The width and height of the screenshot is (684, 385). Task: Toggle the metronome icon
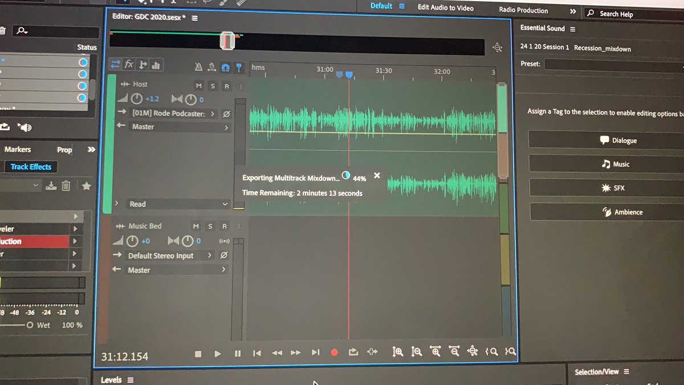(x=198, y=67)
